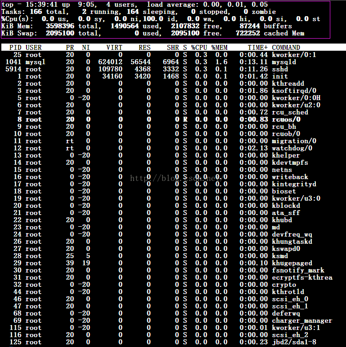346x347 pixels.
Task: Click the ksmd command text
Action: pyautogui.click(x=280, y=256)
